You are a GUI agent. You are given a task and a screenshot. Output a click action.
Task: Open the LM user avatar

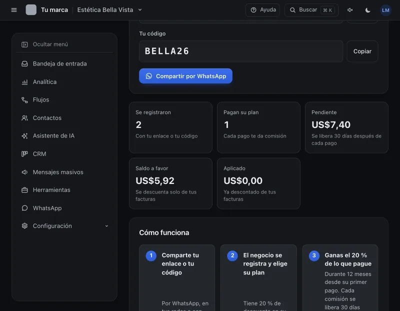(x=385, y=10)
